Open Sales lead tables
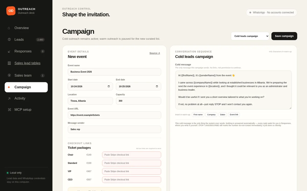This screenshot has height=191, width=307. [x=26, y=63]
